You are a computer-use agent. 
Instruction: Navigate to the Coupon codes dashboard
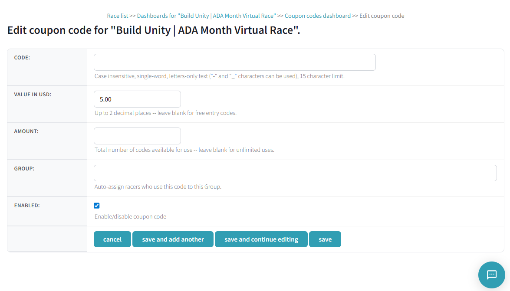(x=317, y=16)
